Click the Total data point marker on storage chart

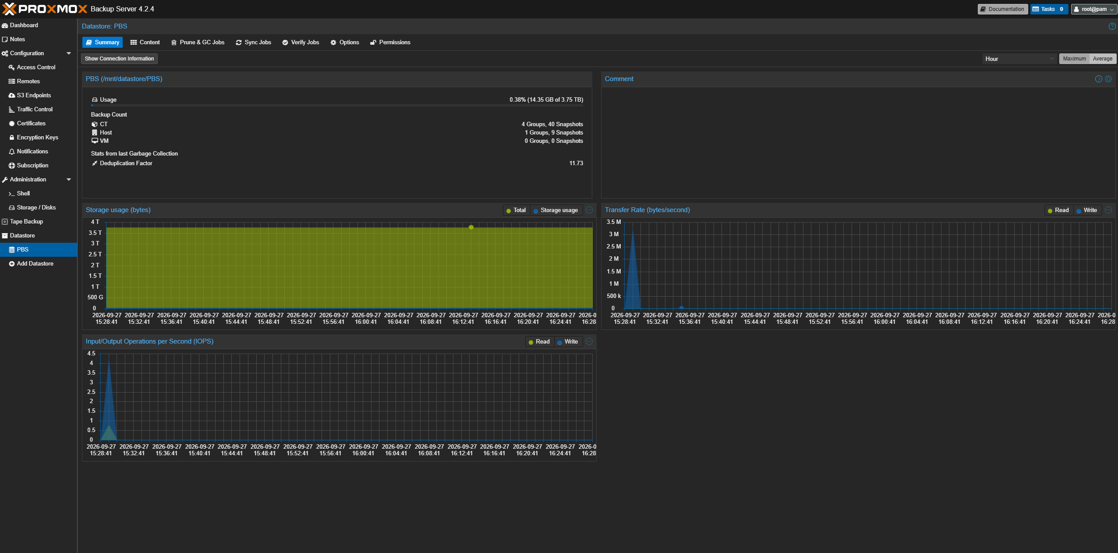coord(471,227)
